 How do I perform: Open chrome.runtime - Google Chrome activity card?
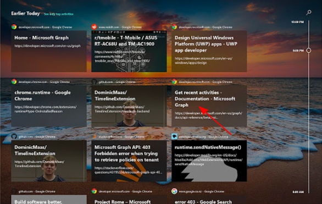click(x=49, y=106)
